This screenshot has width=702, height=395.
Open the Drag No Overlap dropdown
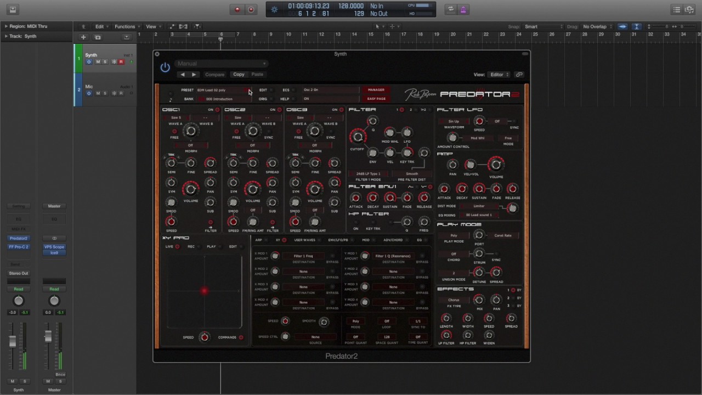[597, 26]
